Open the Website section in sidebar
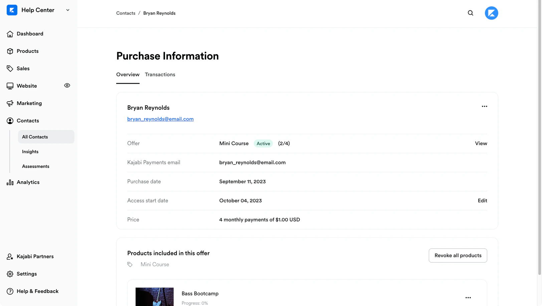This screenshot has width=542, height=306. [27, 86]
